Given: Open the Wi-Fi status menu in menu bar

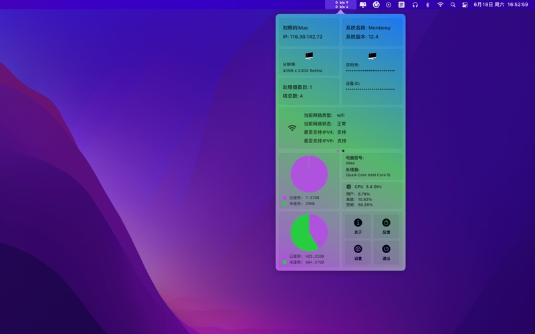Looking at the screenshot, I should pos(440,5).
